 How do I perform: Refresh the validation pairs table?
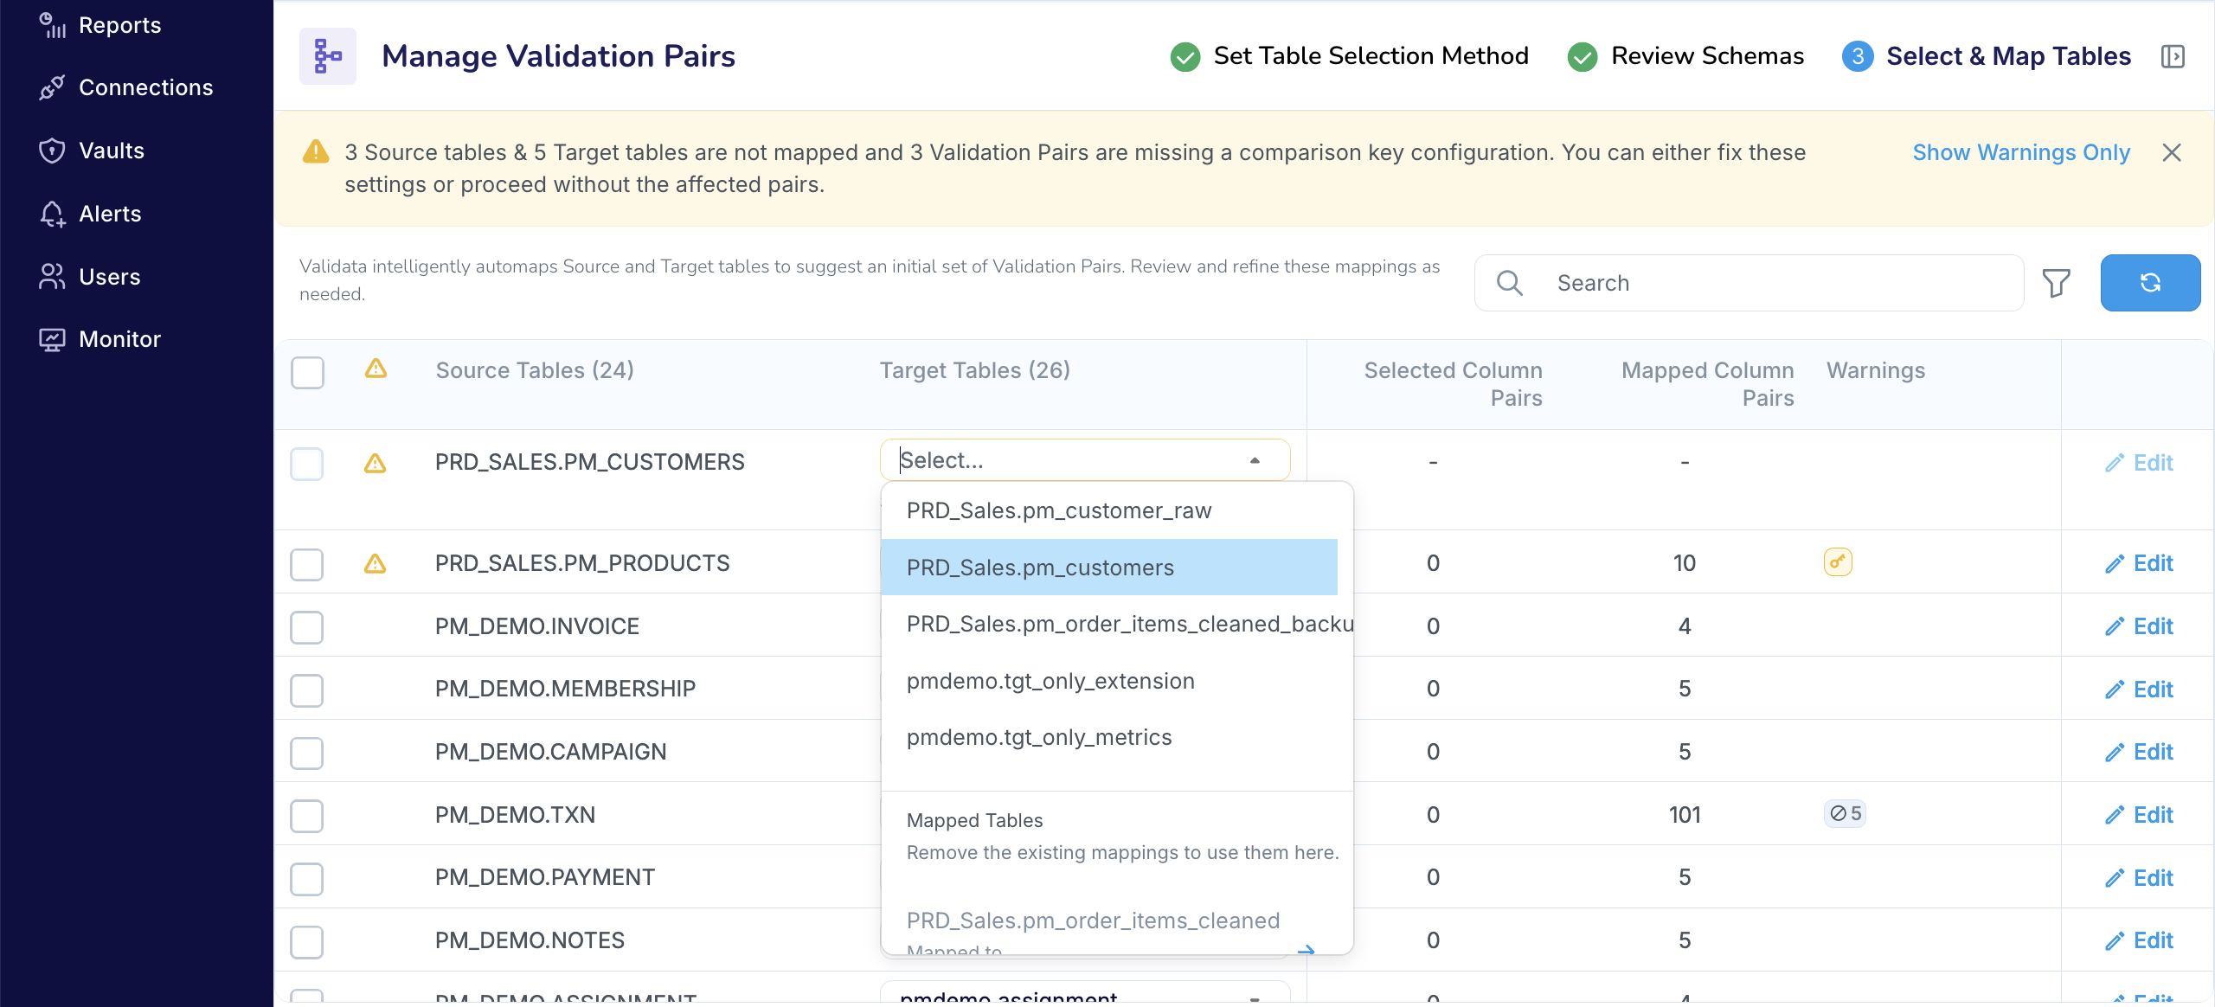pyautogui.click(x=2149, y=283)
